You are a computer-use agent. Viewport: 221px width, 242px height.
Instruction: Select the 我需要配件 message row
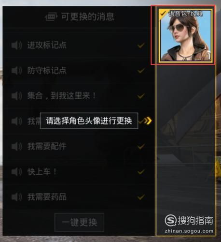79,147
